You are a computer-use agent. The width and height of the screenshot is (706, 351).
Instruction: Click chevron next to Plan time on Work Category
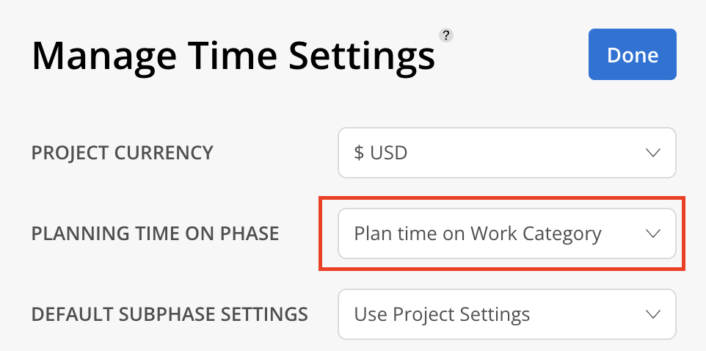click(x=653, y=234)
